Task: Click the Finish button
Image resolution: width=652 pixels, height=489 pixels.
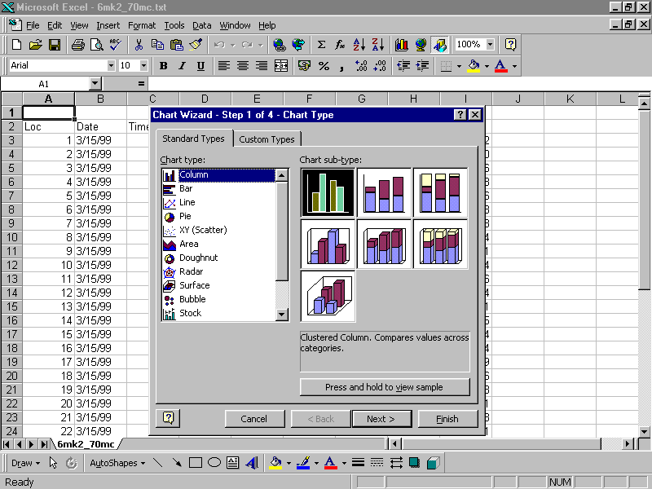Action: point(447,419)
